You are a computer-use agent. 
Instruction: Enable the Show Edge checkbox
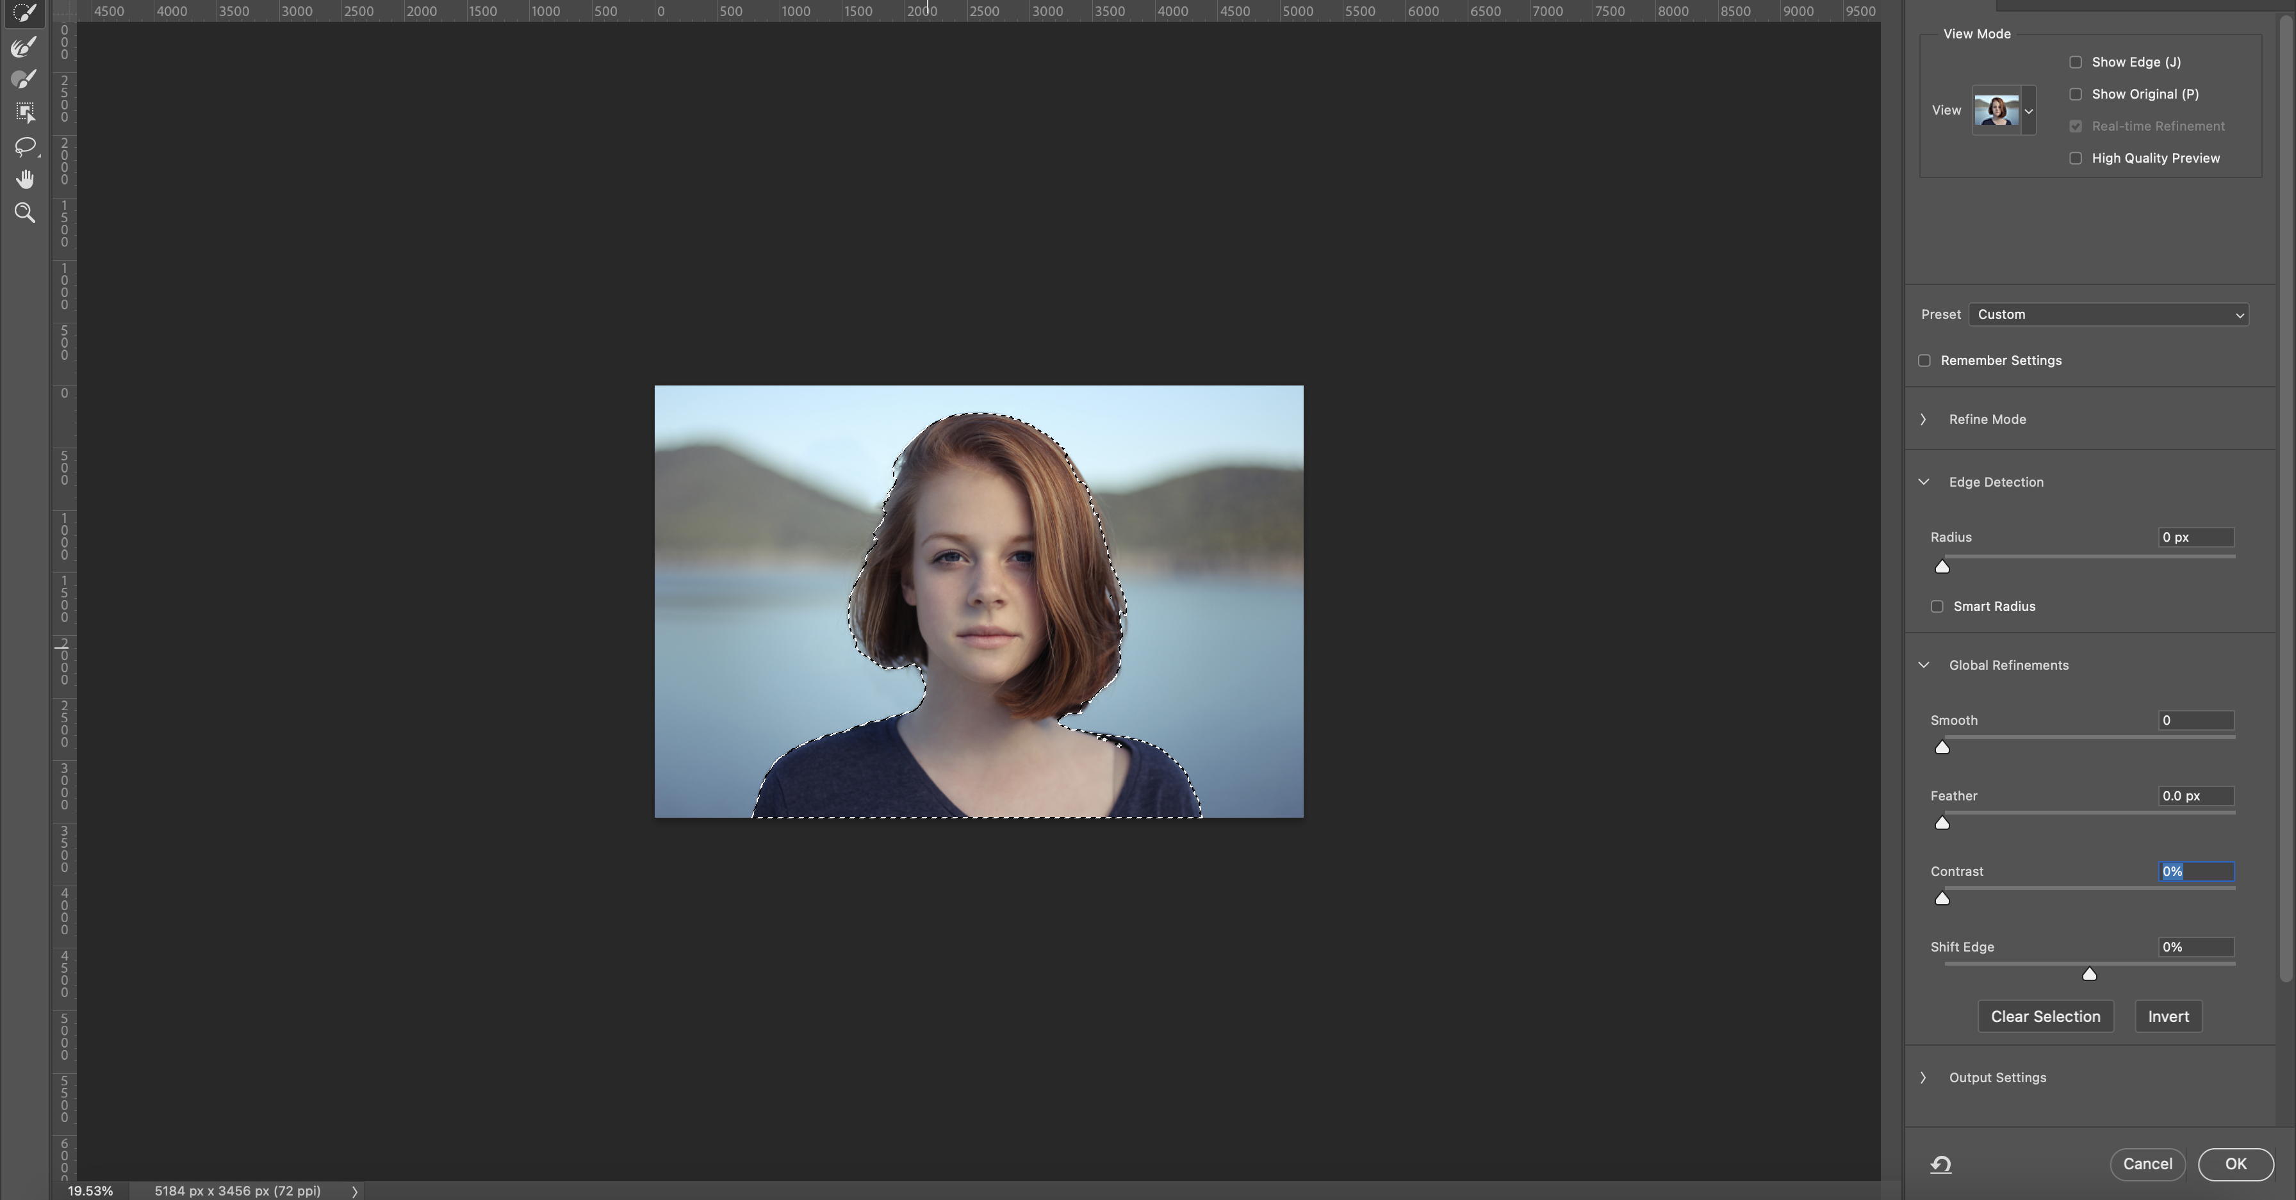2076,62
